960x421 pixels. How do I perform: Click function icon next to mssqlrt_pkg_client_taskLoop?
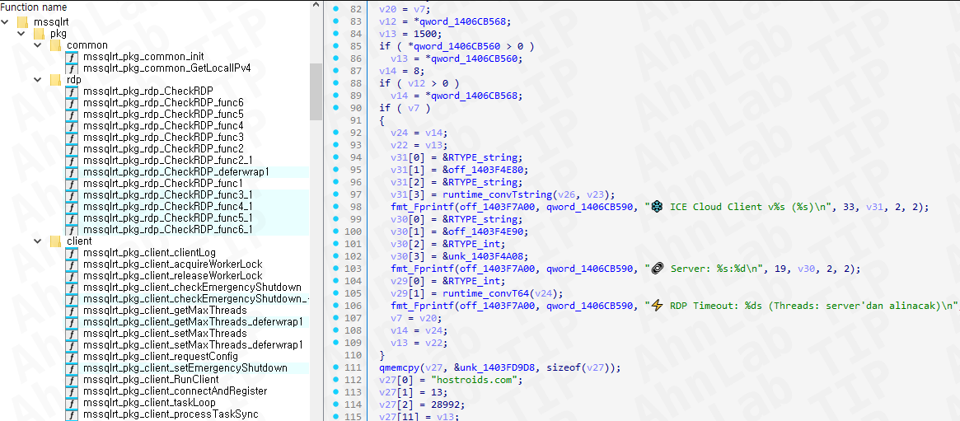[x=72, y=402]
